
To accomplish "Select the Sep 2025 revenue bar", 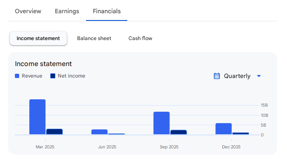I will pyautogui.click(x=161, y=123).
